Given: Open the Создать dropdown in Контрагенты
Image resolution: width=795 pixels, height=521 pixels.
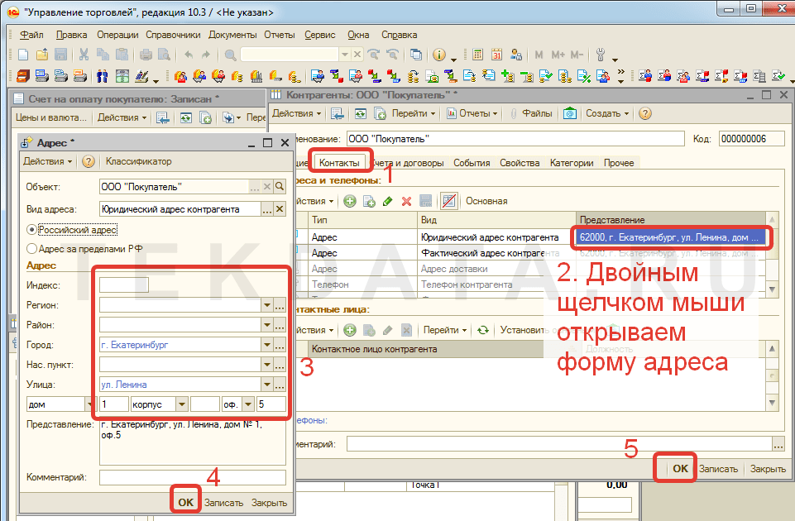Looking at the screenshot, I should click(607, 113).
